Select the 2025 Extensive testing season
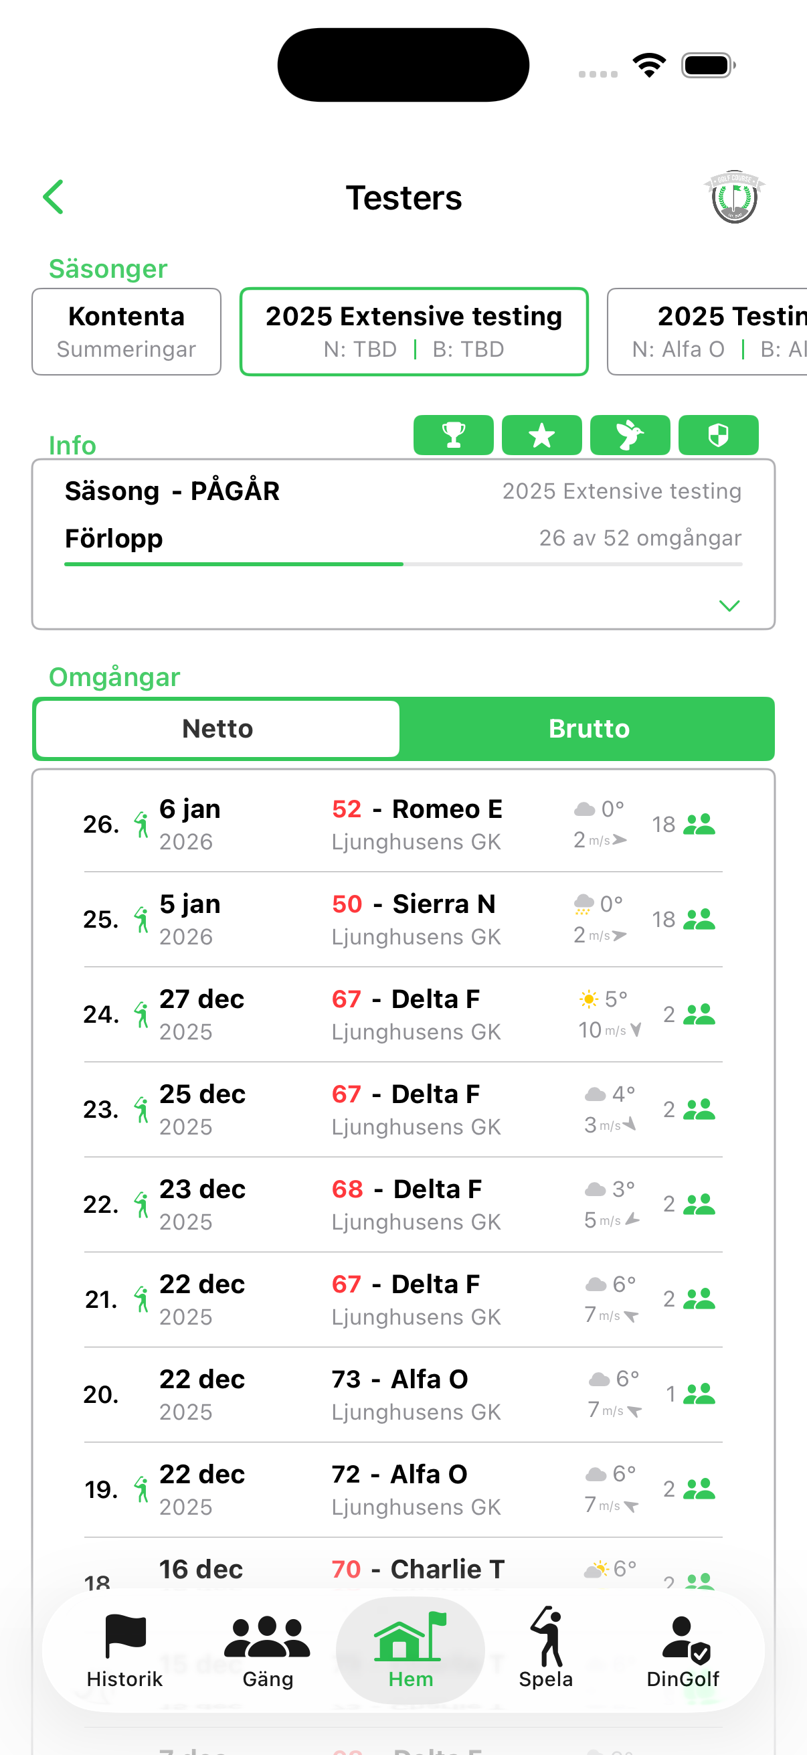 (414, 331)
